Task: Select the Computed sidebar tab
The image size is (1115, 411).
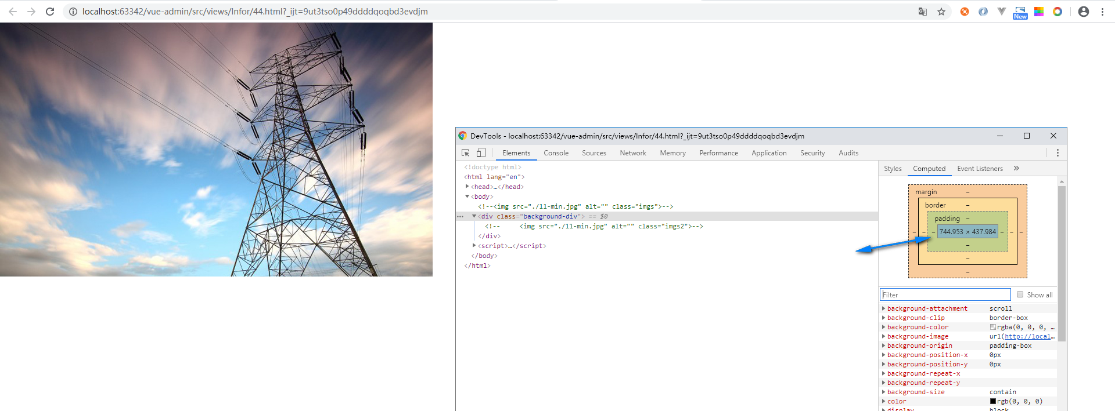Action: click(x=929, y=169)
